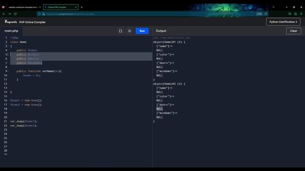This screenshot has width=305, height=171.
Task: Go back in browser history
Action: (4, 14)
